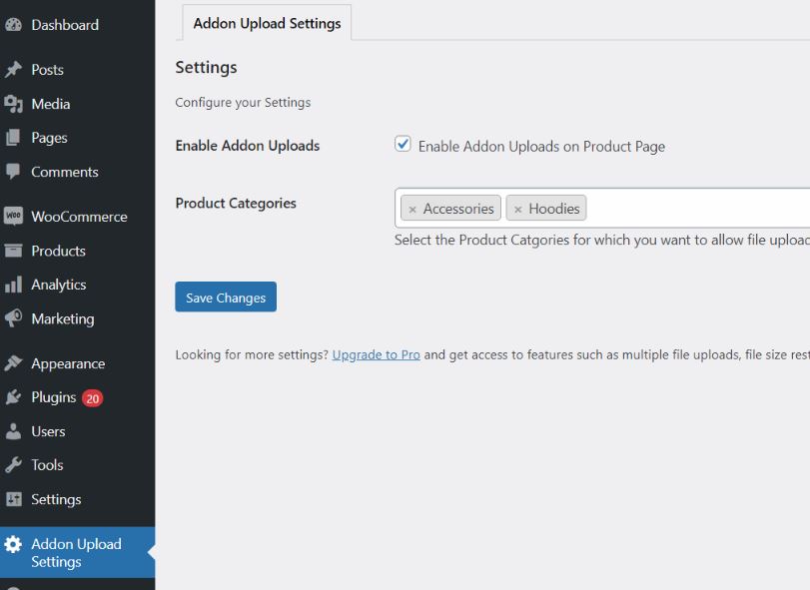Image resolution: width=810 pixels, height=590 pixels.
Task: Click the Appearance paintbrush icon
Action: pyautogui.click(x=13, y=363)
